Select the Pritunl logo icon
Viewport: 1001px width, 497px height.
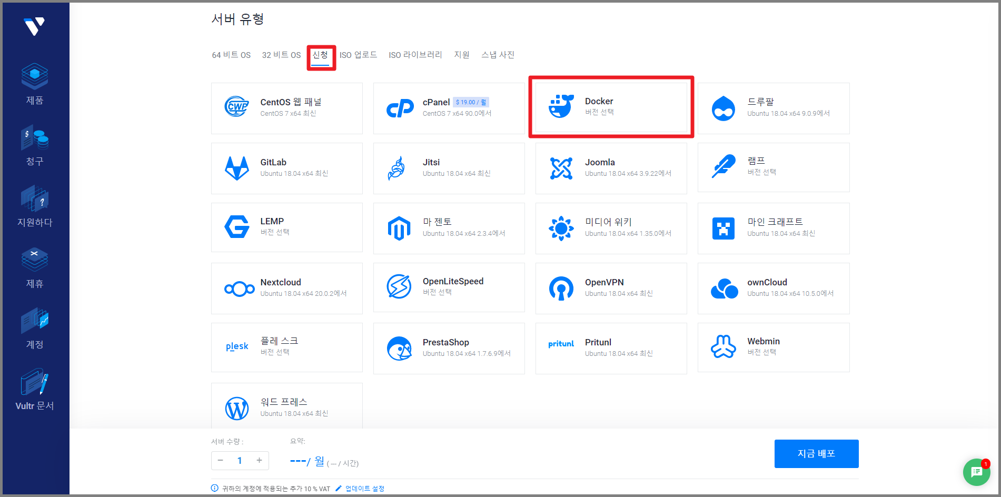click(x=561, y=344)
